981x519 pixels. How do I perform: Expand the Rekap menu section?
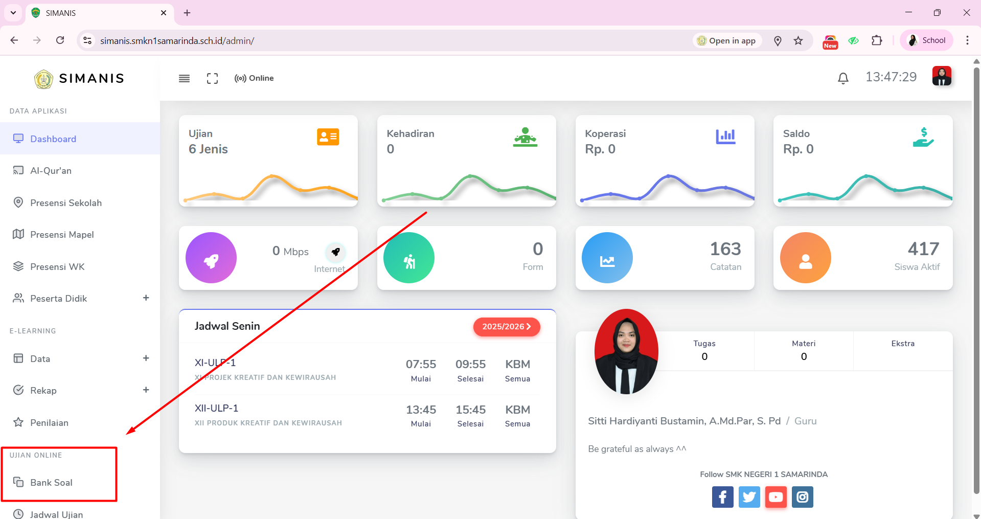146,390
